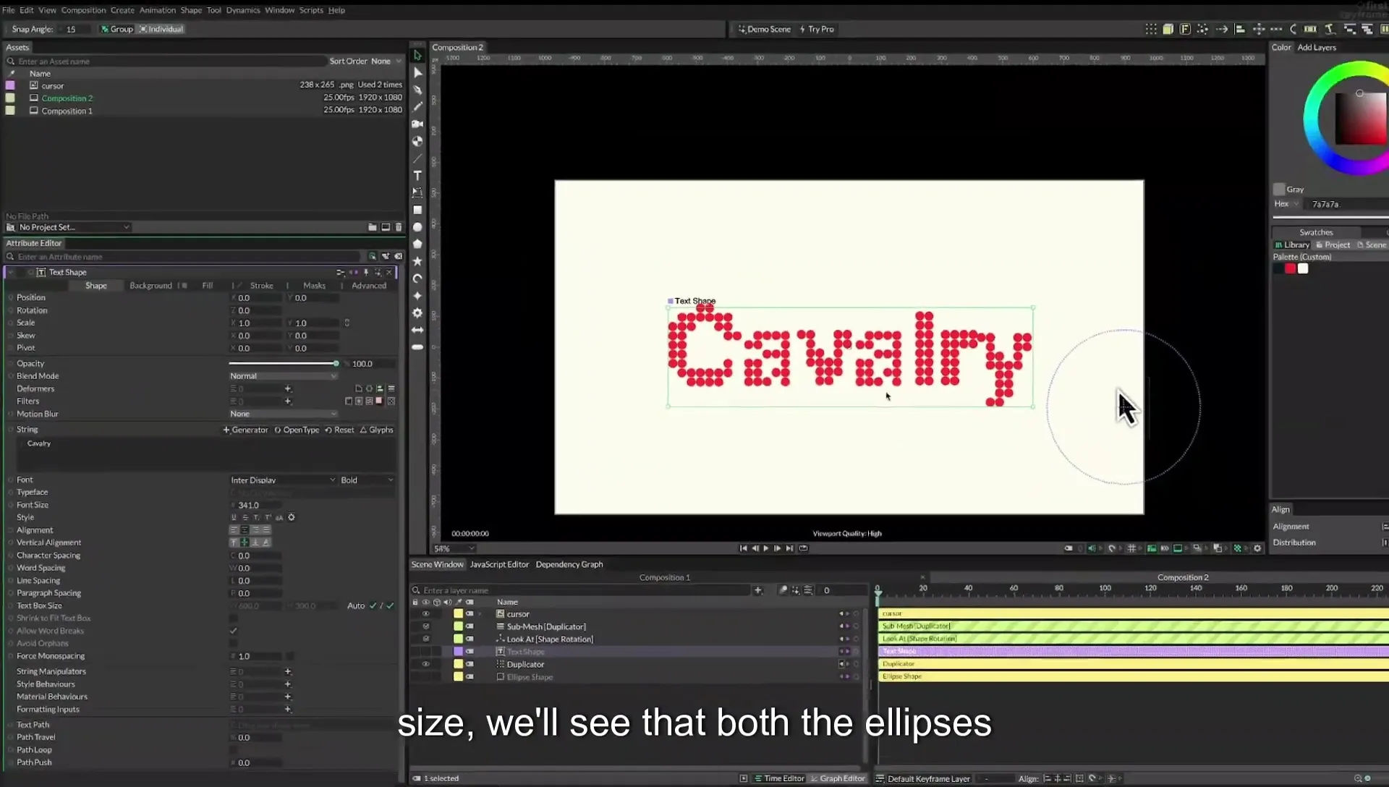Image resolution: width=1389 pixels, height=787 pixels.
Task: Select the Star shape tool
Action: tap(417, 261)
